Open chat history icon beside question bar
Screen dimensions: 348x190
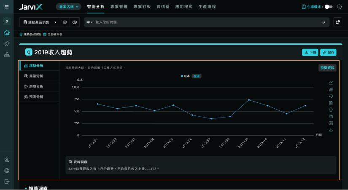(x=337, y=22)
